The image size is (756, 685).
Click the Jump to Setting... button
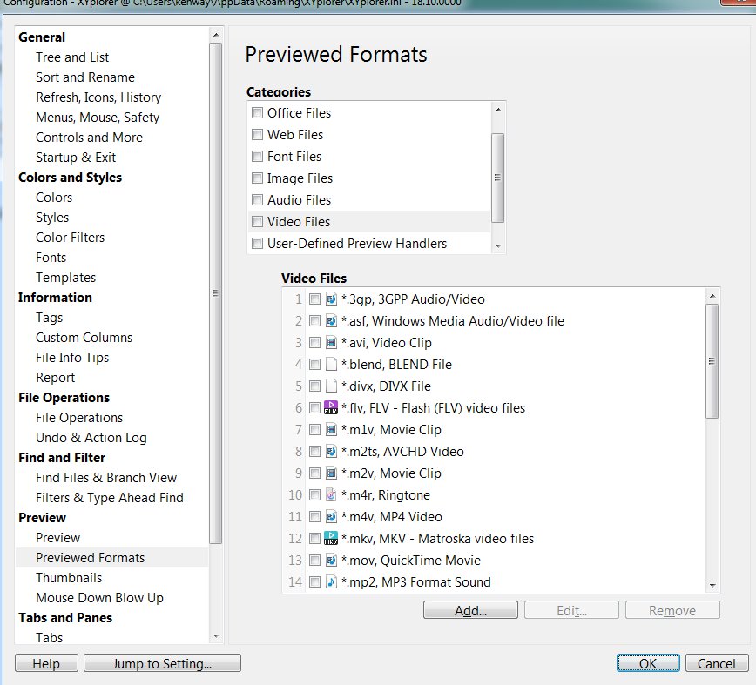coord(162,664)
